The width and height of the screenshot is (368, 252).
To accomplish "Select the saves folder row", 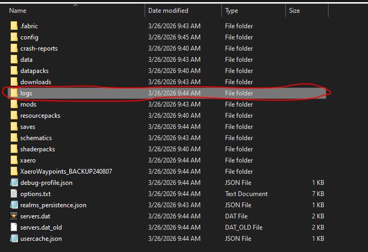I will coord(28,127).
